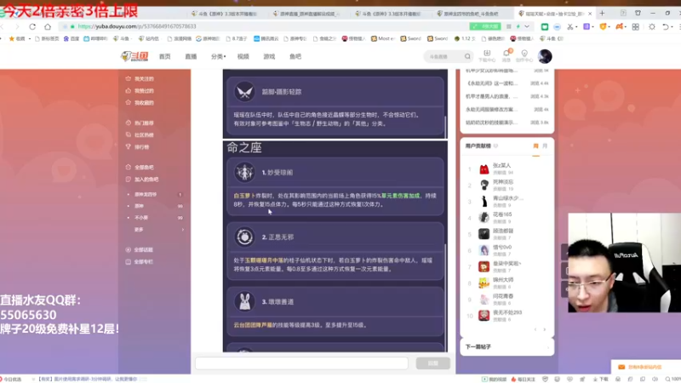Go to previous page of contribution ranking

pyautogui.click(x=535, y=329)
